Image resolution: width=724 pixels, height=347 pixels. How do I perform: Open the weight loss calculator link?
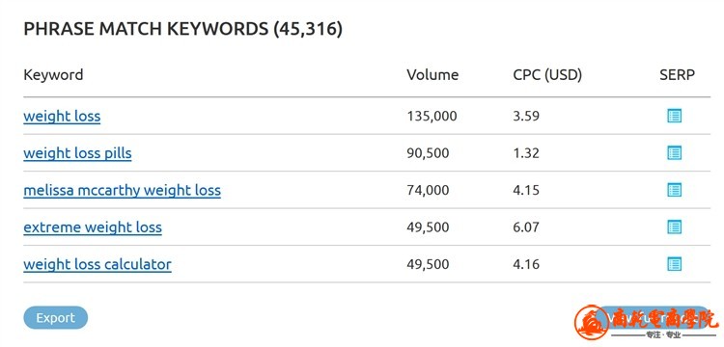(97, 264)
